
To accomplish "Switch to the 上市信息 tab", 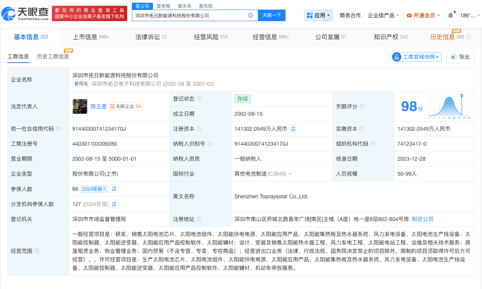I will click(91, 37).
